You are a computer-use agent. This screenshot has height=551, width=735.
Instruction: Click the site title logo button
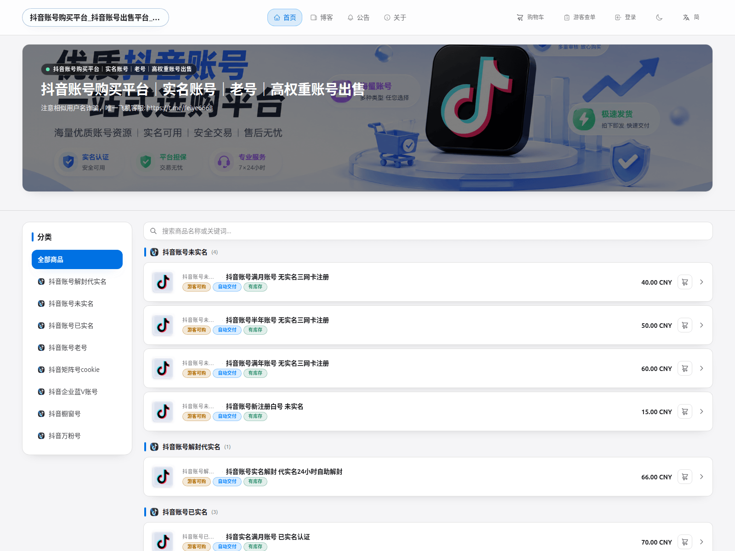click(x=96, y=17)
